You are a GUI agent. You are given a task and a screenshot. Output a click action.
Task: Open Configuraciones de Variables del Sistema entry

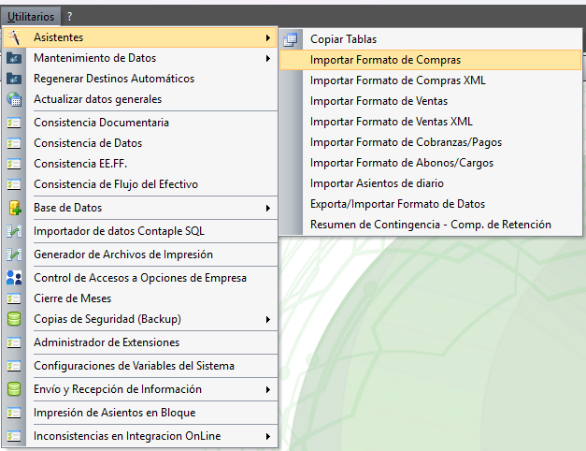pos(140,366)
